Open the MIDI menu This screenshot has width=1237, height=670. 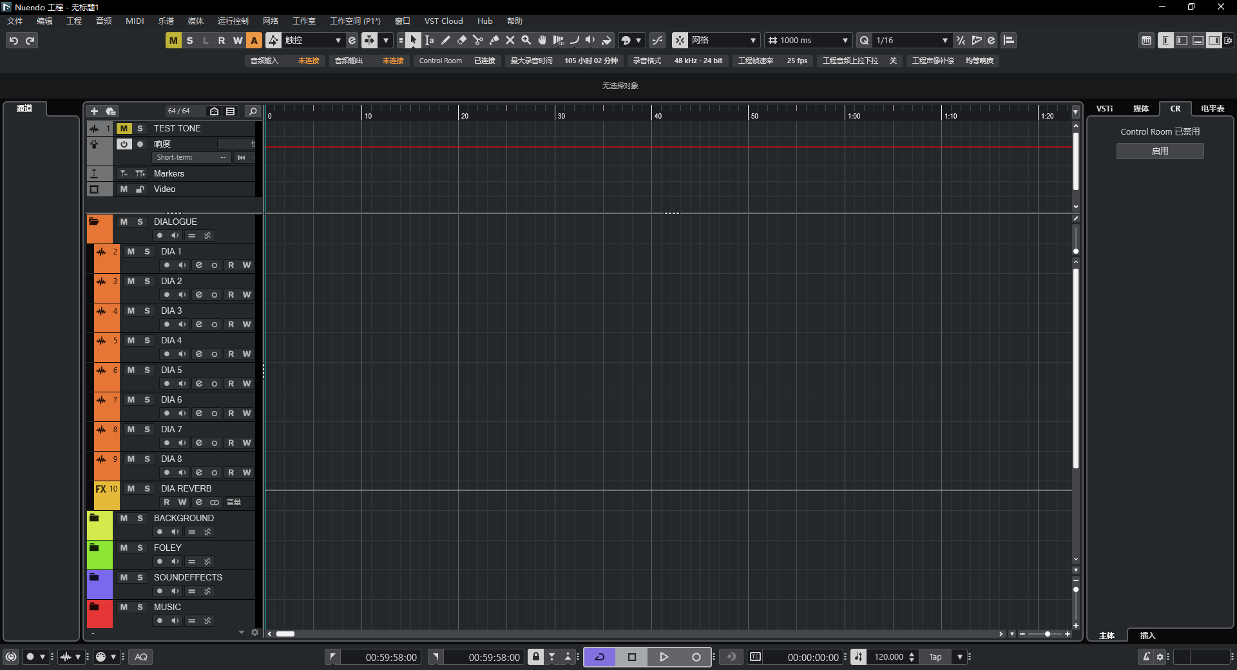[135, 21]
